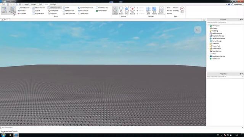This screenshot has height=137, width=244.
Task: Open the Script Recovery window
Action: point(102,8)
